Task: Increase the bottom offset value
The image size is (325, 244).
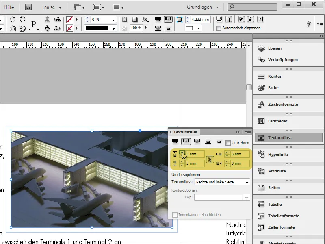Action: tap(182, 162)
